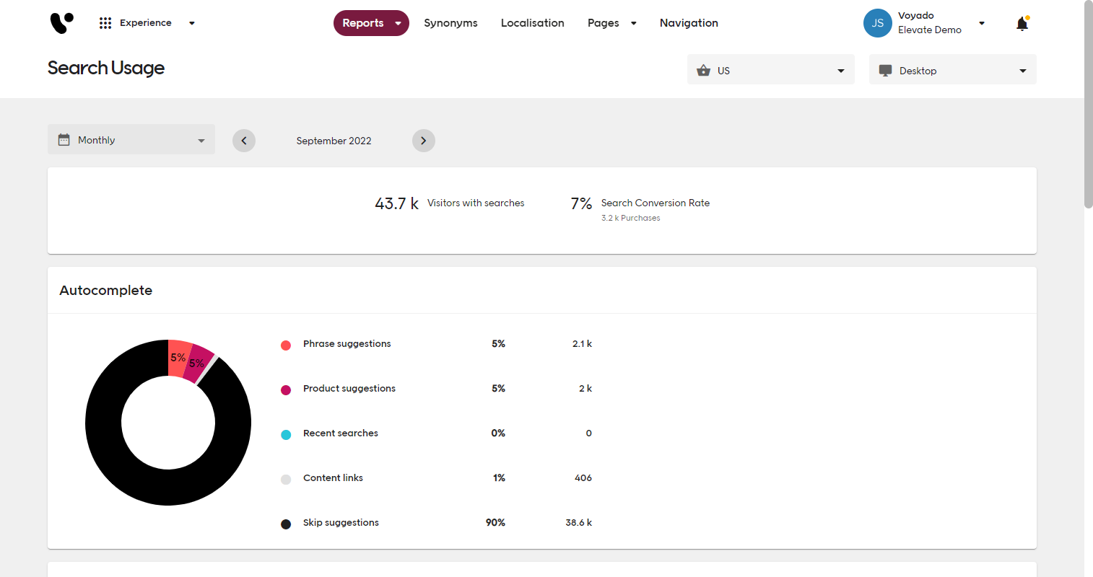This screenshot has height=577, width=1093.
Task: Click the calendar icon beside Monthly
Action: click(64, 140)
